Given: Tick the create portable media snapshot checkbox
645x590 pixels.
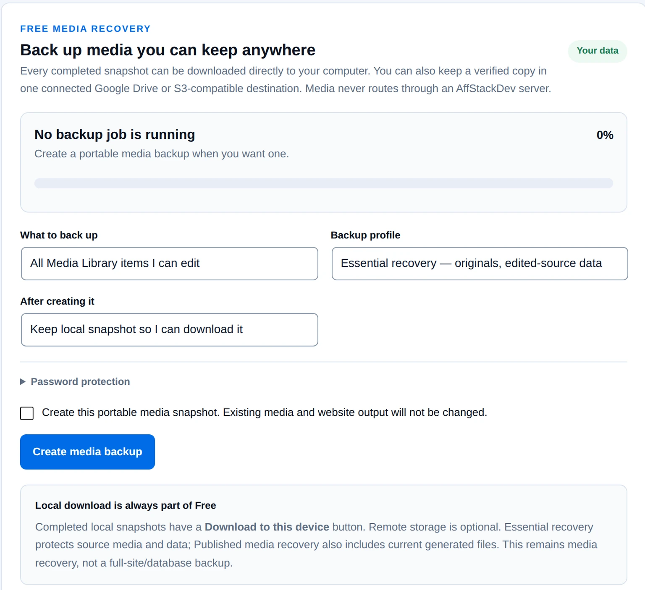Looking at the screenshot, I should 27,413.
